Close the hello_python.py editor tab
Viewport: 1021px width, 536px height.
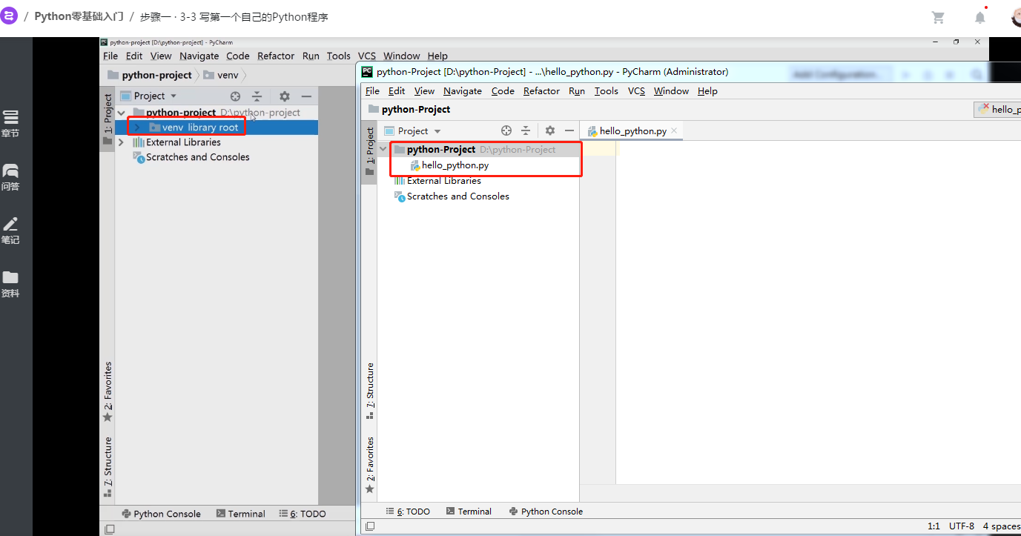coord(674,130)
